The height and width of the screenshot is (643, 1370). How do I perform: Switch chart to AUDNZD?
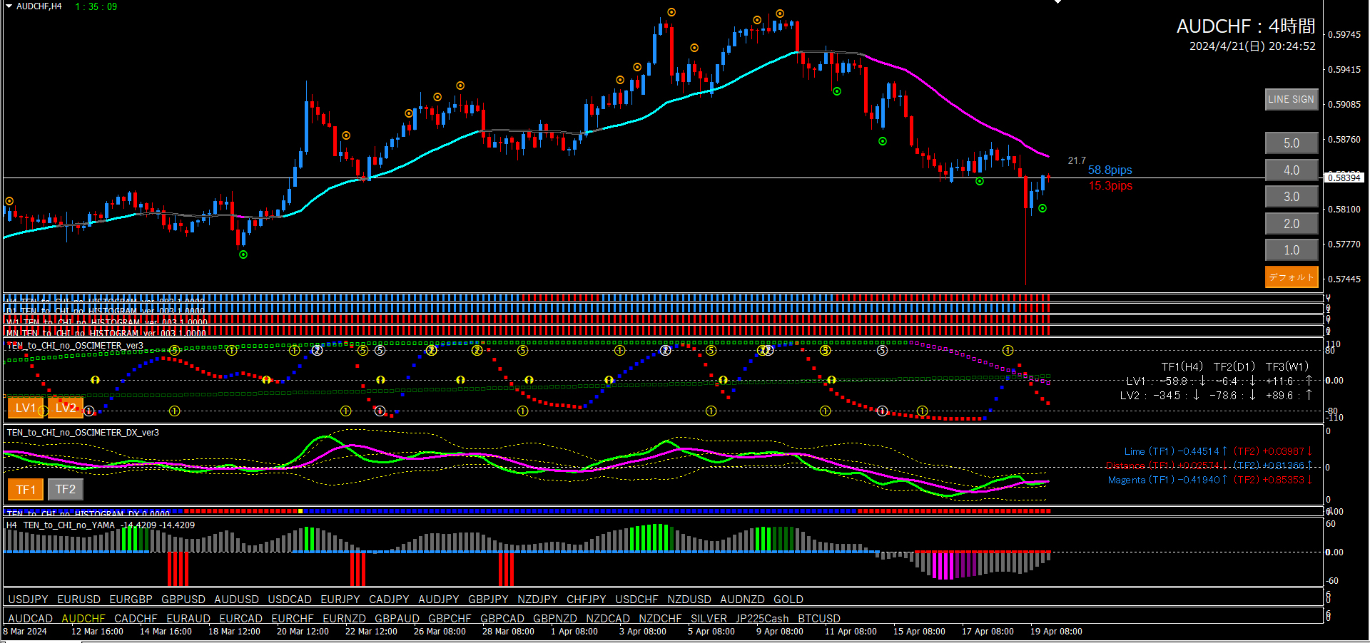point(742,600)
